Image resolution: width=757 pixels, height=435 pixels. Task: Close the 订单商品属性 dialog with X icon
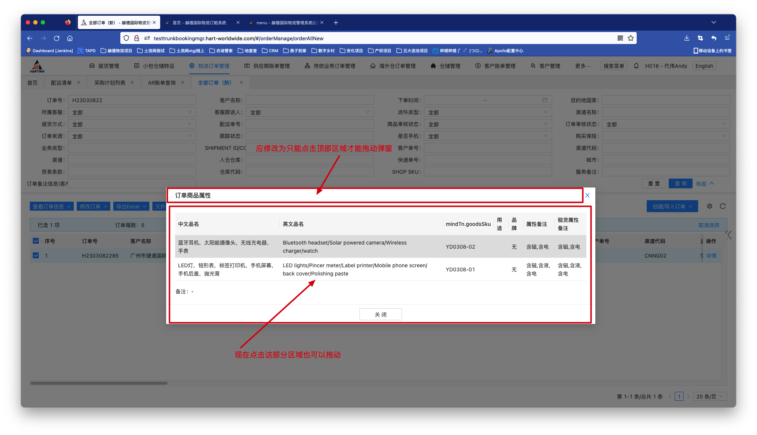point(587,195)
